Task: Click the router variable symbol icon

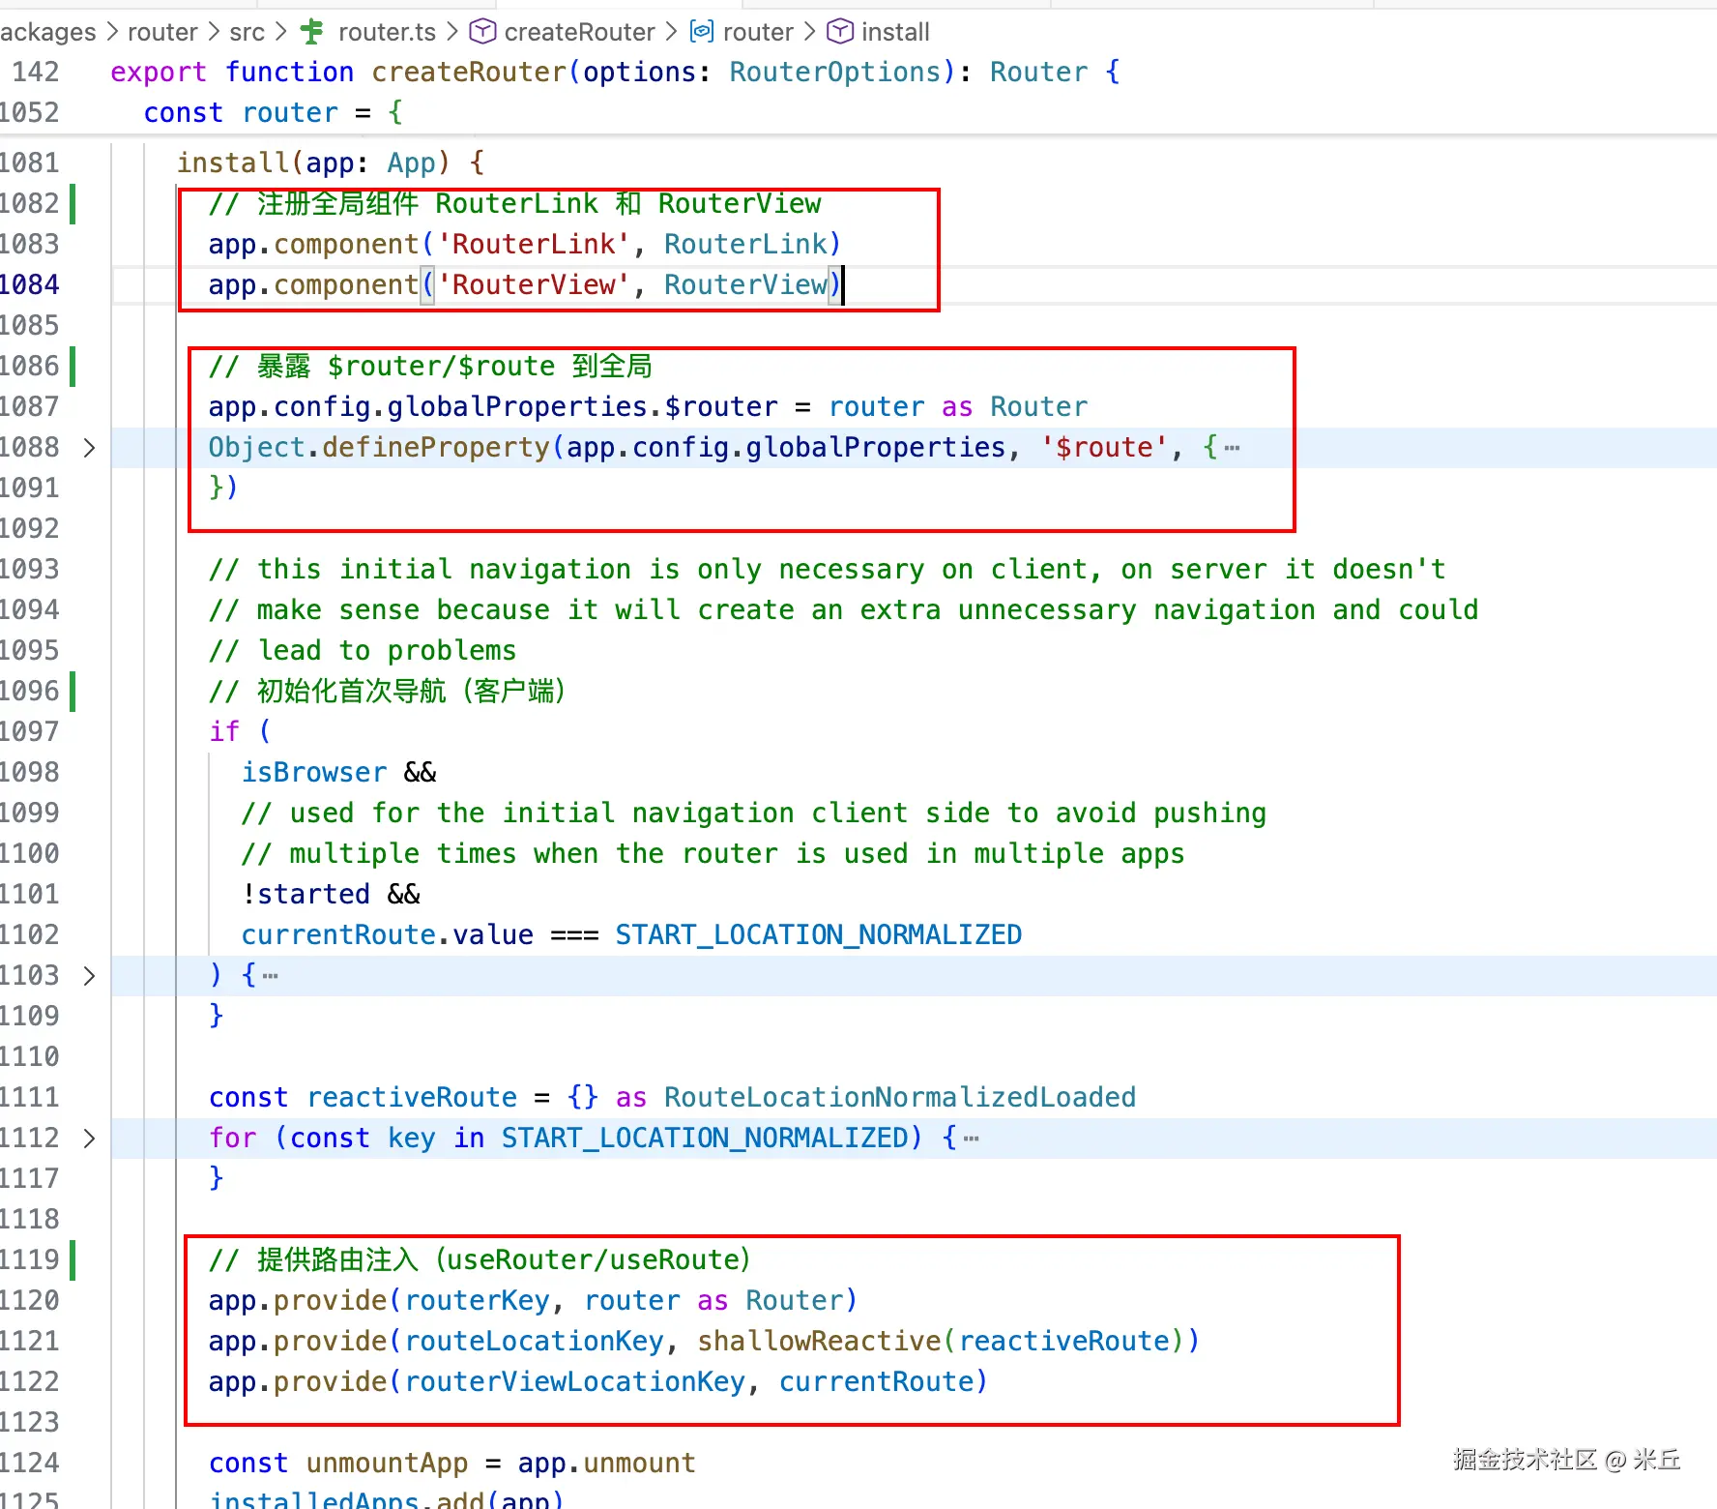Action: (x=701, y=32)
